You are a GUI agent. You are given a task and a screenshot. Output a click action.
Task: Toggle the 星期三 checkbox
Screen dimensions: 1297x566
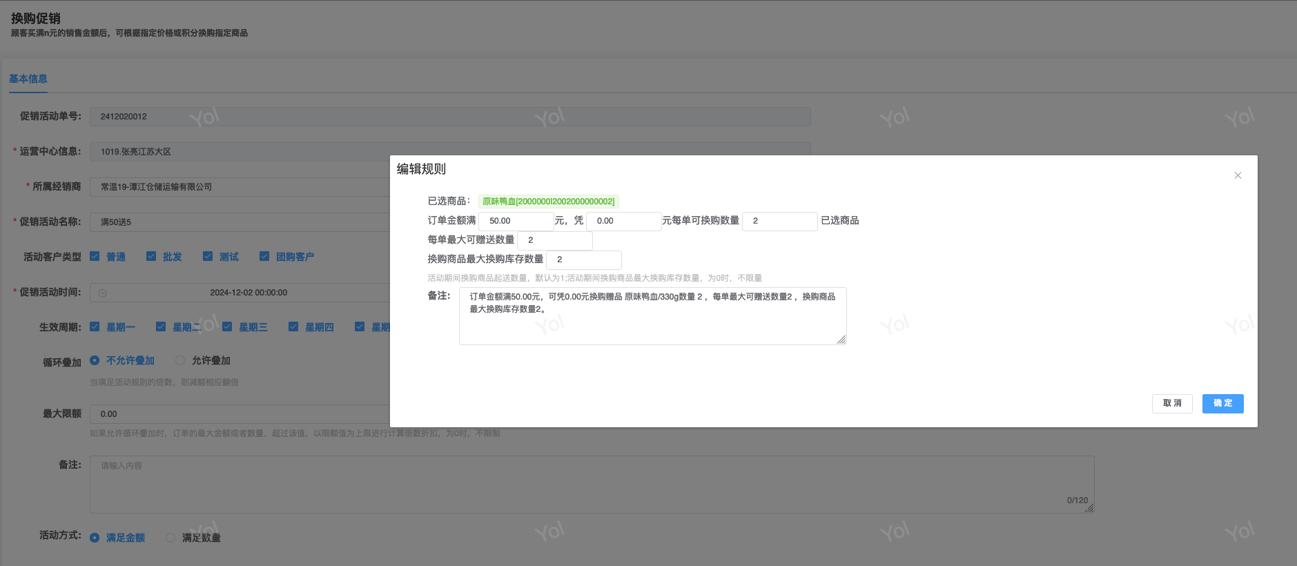pyautogui.click(x=227, y=326)
